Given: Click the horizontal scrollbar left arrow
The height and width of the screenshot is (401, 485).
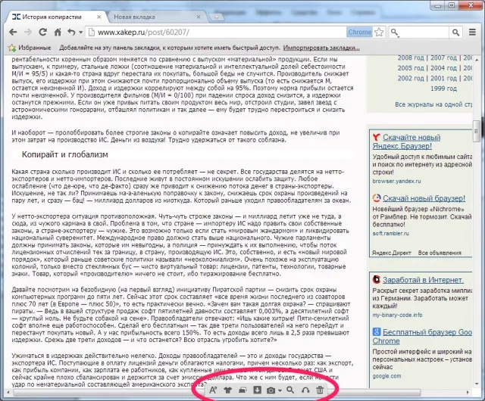Looking at the screenshot, I should click(8, 393).
